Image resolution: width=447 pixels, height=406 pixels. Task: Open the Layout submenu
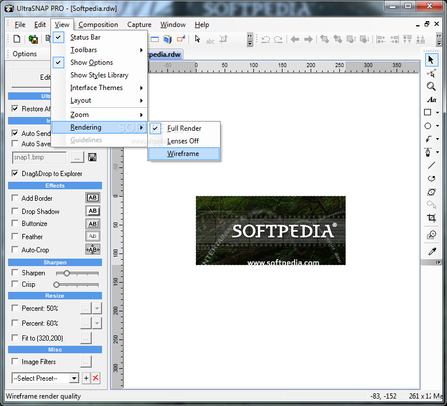point(99,100)
